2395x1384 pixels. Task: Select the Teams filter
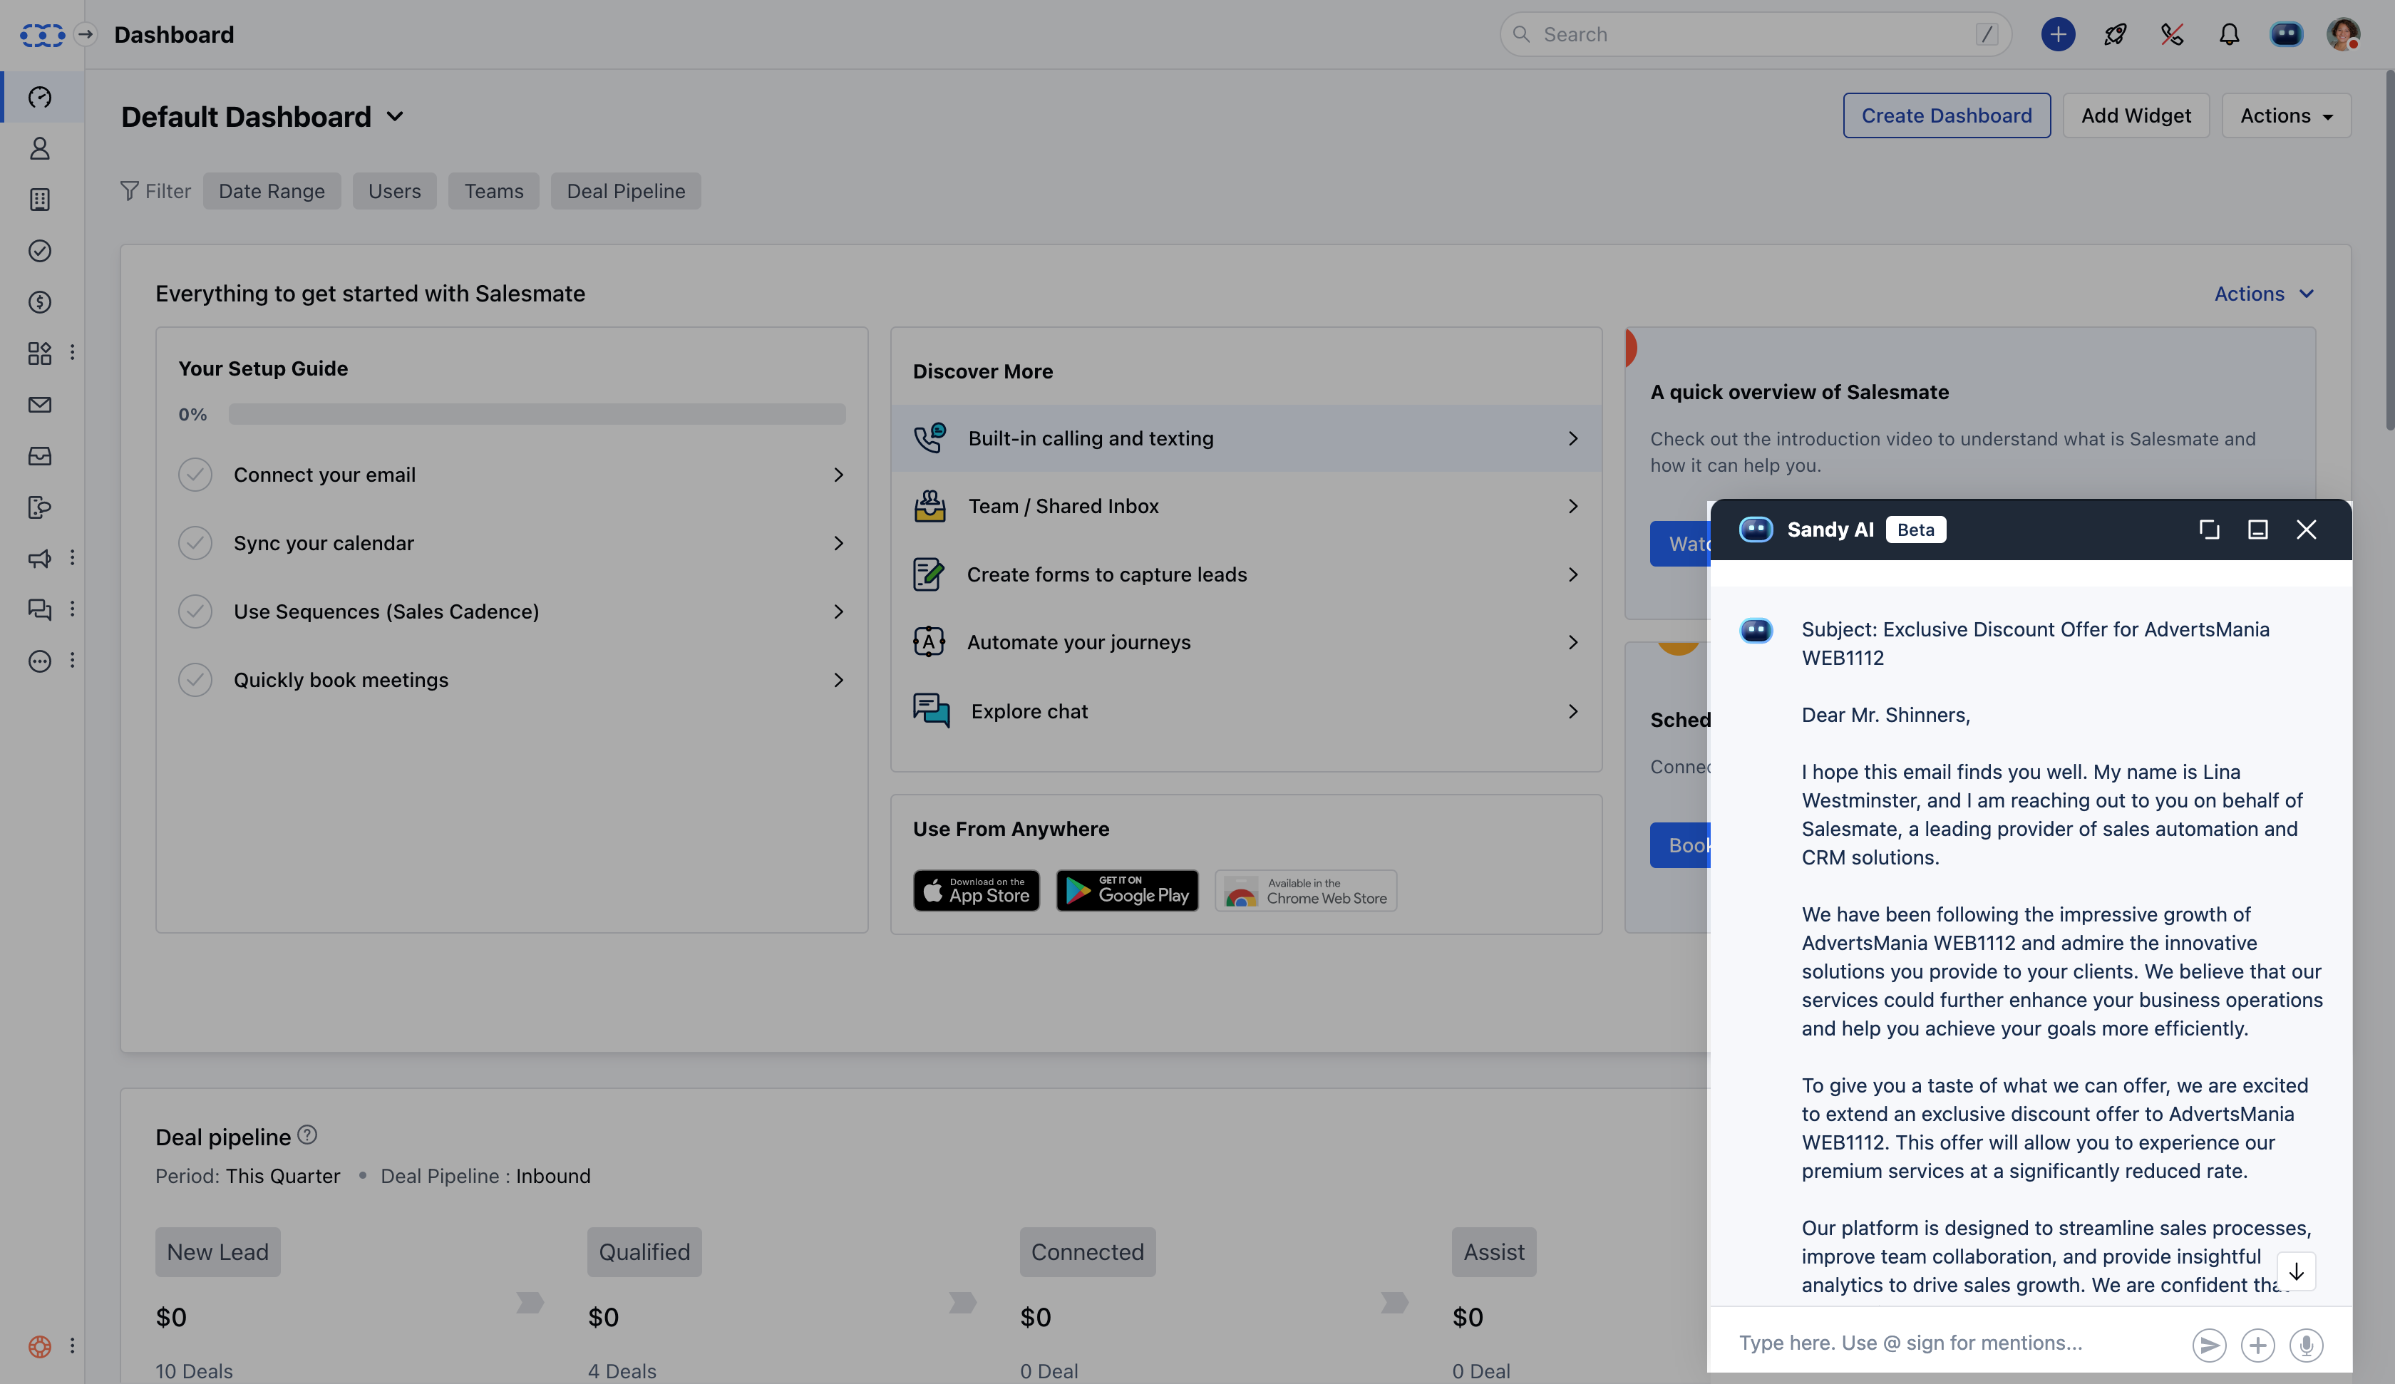point(493,191)
